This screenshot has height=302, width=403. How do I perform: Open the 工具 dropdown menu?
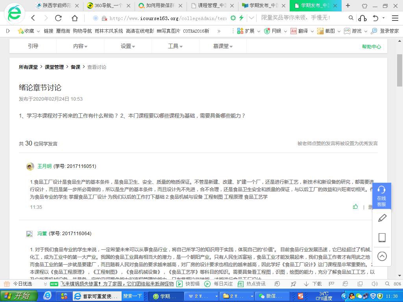click(x=175, y=46)
